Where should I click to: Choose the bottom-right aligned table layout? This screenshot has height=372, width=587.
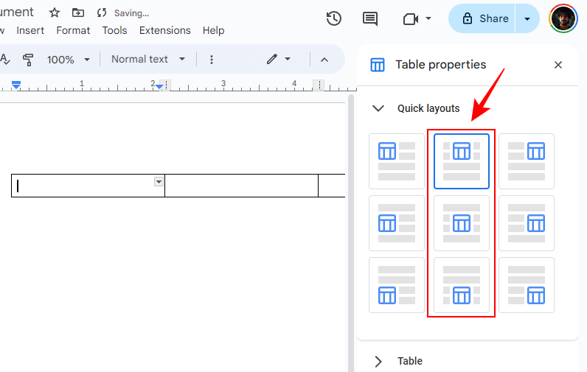(x=527, y=285)
